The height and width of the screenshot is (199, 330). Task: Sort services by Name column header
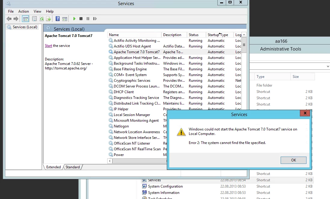coord(134,35)
